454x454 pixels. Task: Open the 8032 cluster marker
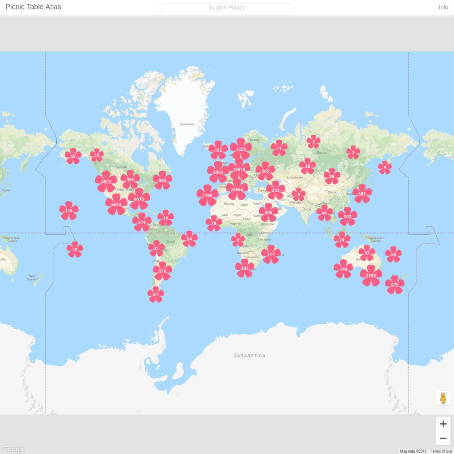tap(218, 172)
